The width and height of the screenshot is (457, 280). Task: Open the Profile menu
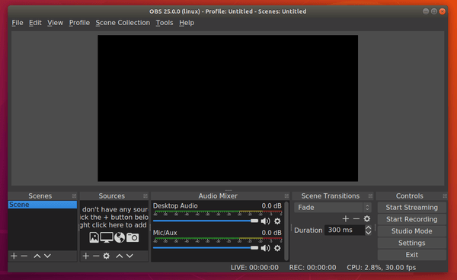(x=79, y=23)
